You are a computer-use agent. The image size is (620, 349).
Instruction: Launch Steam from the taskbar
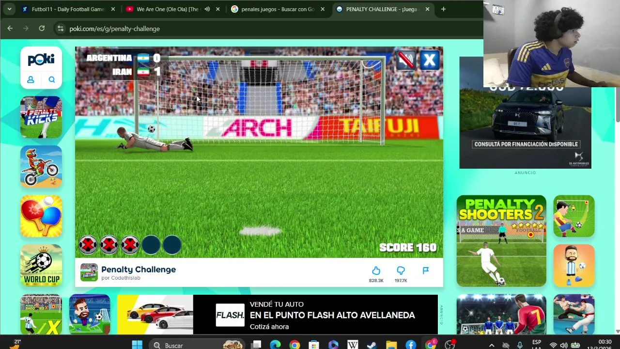pyautogui.click(x=372, y=345)
